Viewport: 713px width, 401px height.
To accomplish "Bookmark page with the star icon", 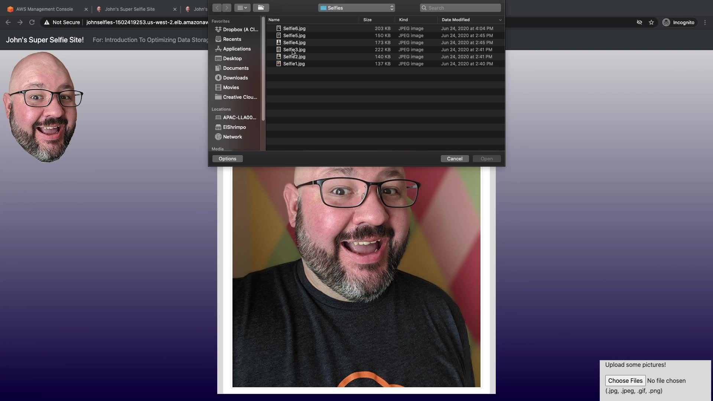I will click(651, 23).
